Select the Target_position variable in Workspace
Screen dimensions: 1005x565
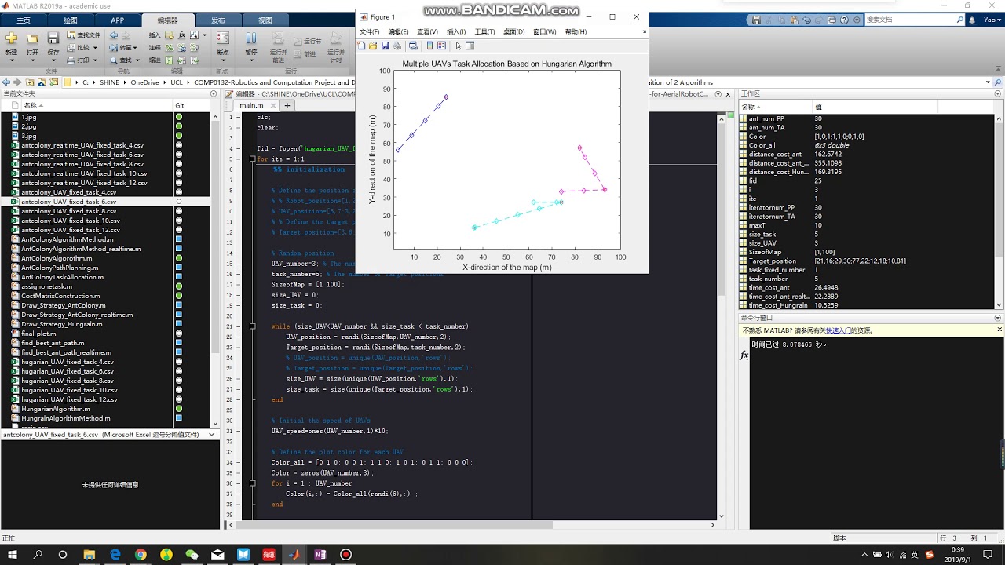point(773,261)
